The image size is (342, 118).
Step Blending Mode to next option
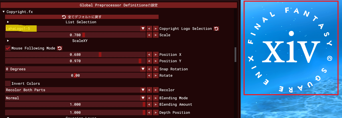155,98
